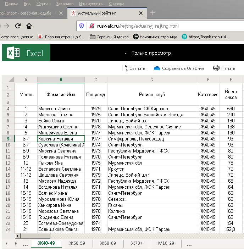244x249 pixels.
Task: Select column B header
Action: 61,79
